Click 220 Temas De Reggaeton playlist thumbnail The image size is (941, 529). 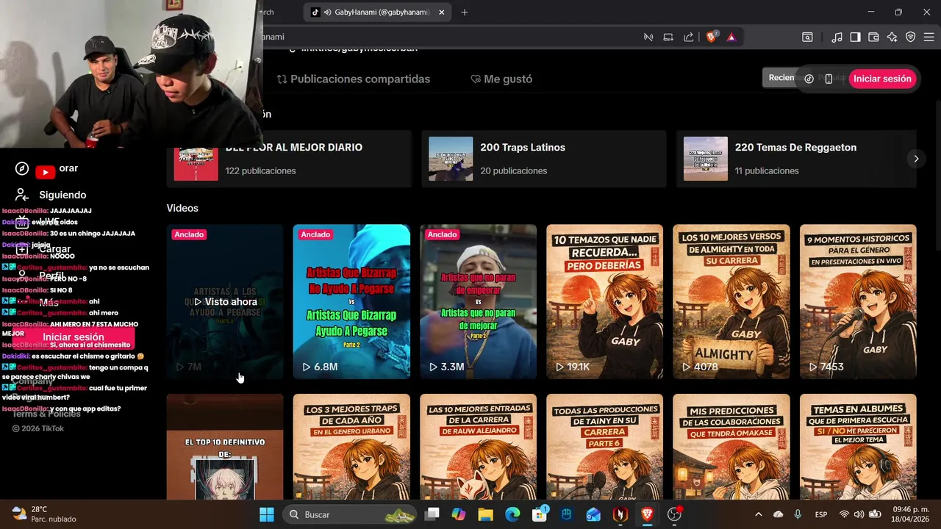(706, 159)
